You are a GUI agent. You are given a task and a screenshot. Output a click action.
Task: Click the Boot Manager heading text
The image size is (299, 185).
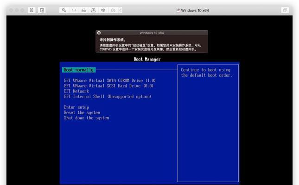pos(147,59)
